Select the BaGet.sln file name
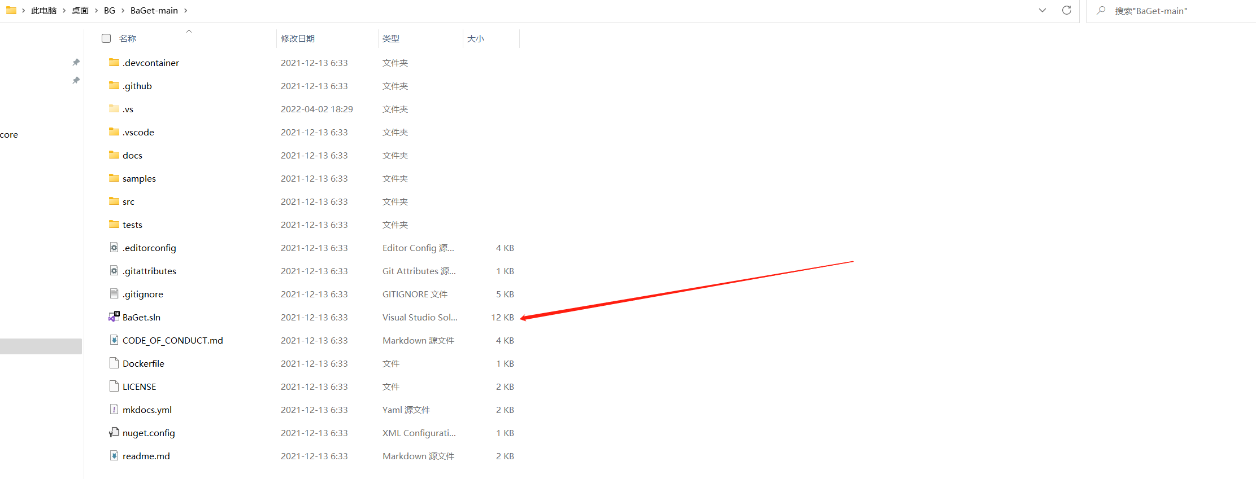 pyautogui.click(x=141, y=317)
